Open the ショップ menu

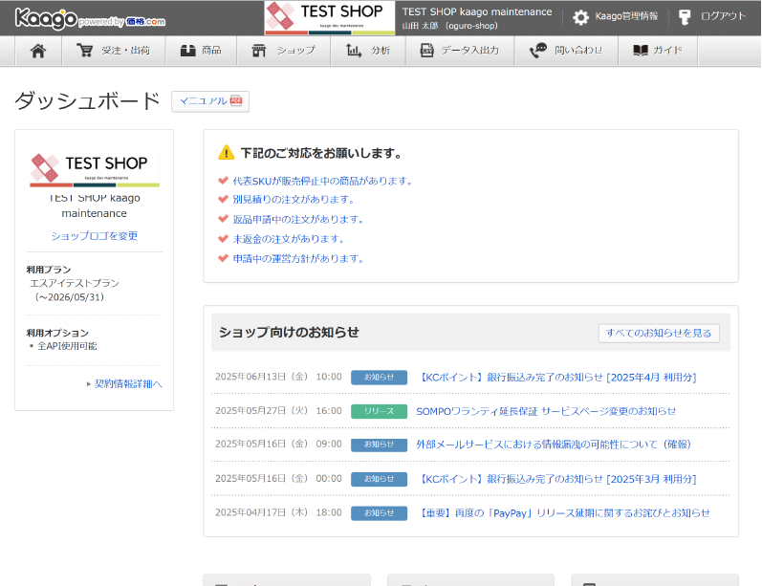(x=284, y=51)
